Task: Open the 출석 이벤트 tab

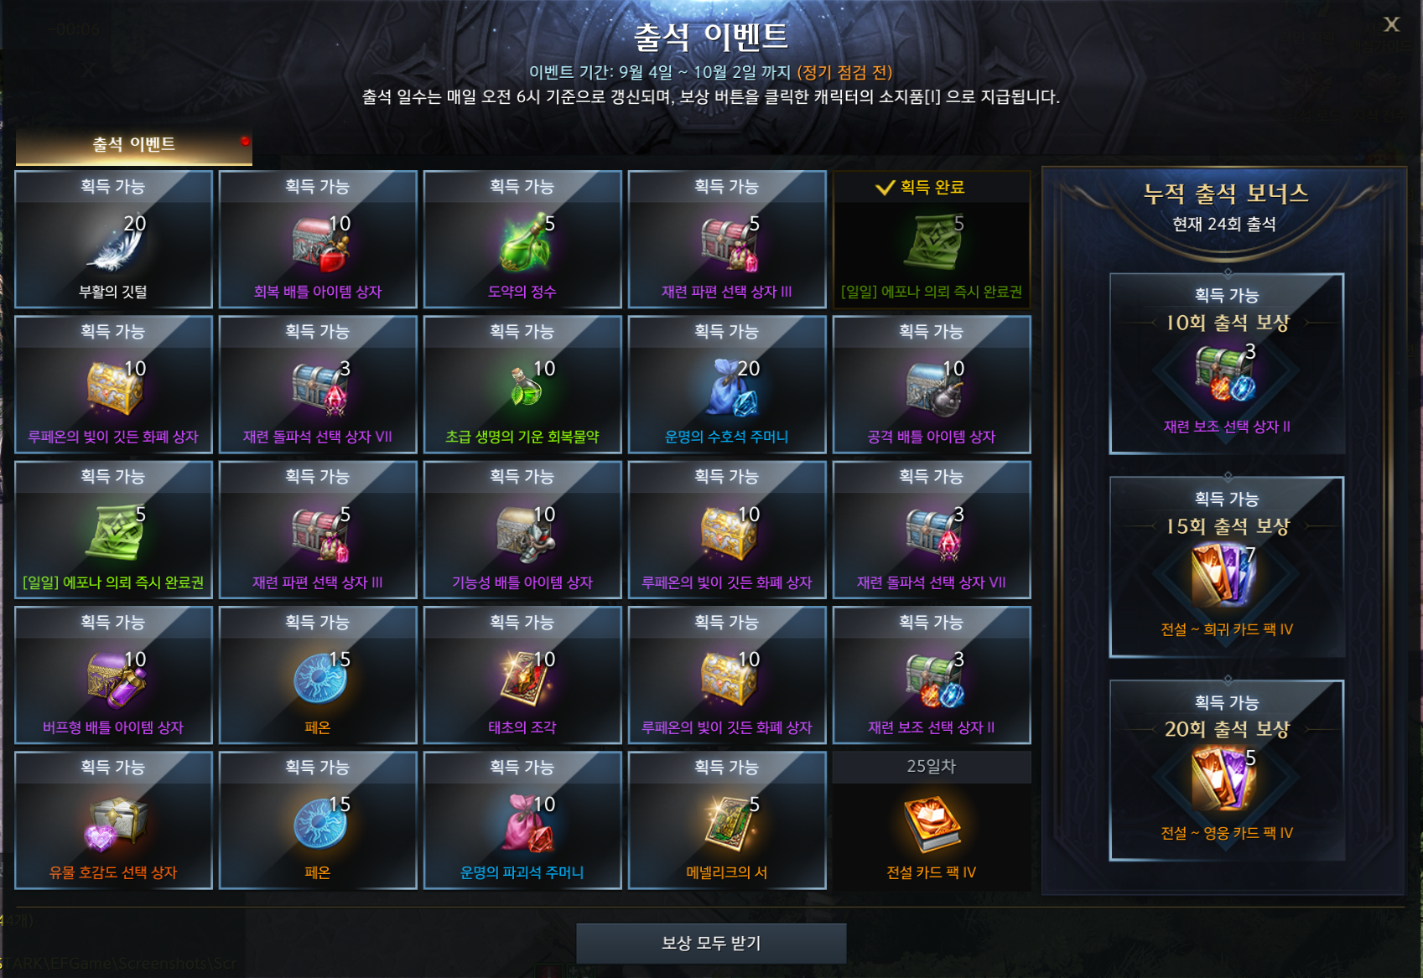Action: coord(134,145)
